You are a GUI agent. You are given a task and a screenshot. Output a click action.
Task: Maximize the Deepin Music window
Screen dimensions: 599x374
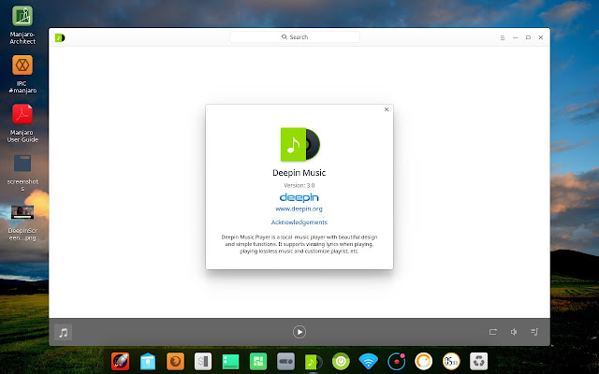point(528,37)
